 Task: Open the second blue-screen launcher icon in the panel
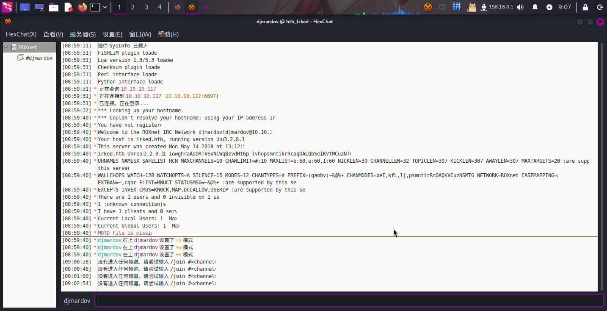(39, 7)
